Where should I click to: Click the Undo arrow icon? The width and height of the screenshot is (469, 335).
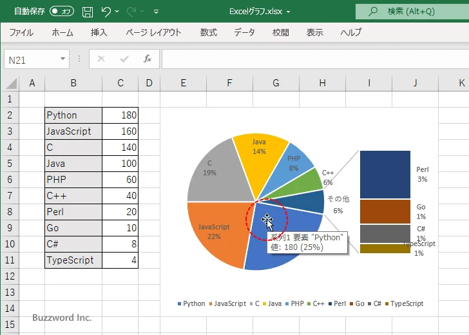107,11
